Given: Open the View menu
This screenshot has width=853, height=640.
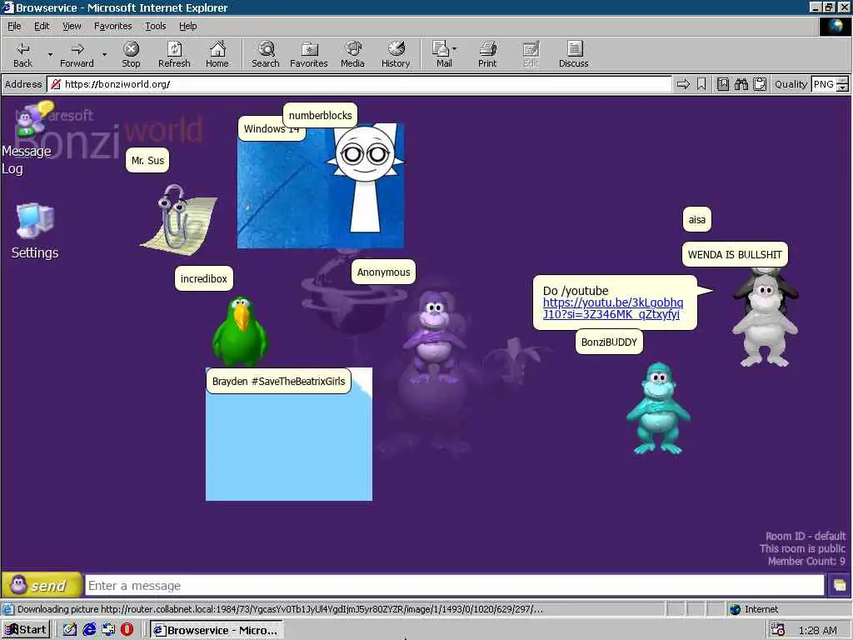Looking at the screenshot, I should (72, 26).
